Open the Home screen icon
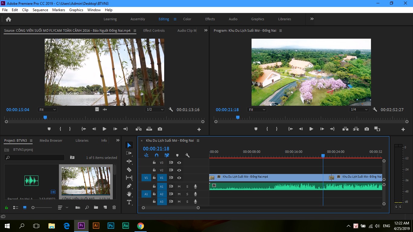Screen dimensions: 413x232 [x=8, y=19]
